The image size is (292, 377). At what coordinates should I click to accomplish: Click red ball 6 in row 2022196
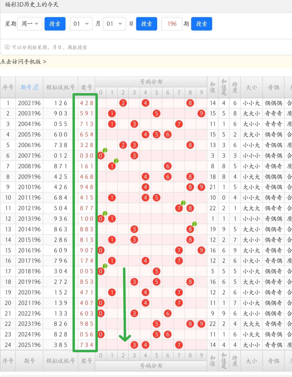coord(168,313)
